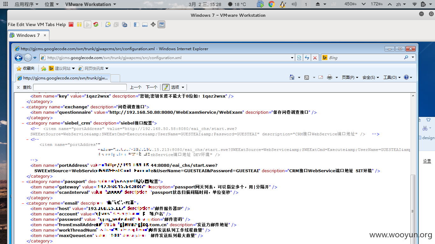Open recent pages dropdown next to forward
The height and width of the screenshot is (244, 435).
(x=35, y=58)
